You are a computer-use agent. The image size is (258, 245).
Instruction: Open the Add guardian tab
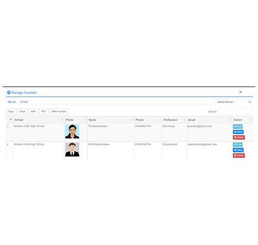click(x=24, y=102)
